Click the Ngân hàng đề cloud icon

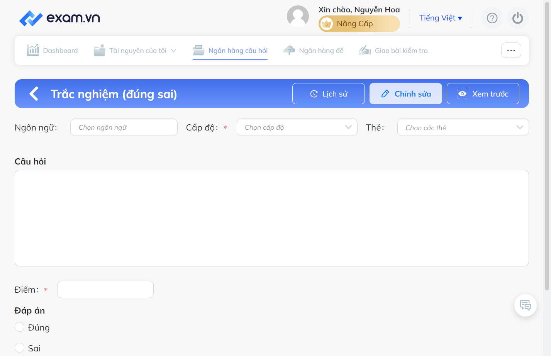[x=289, y=50]
